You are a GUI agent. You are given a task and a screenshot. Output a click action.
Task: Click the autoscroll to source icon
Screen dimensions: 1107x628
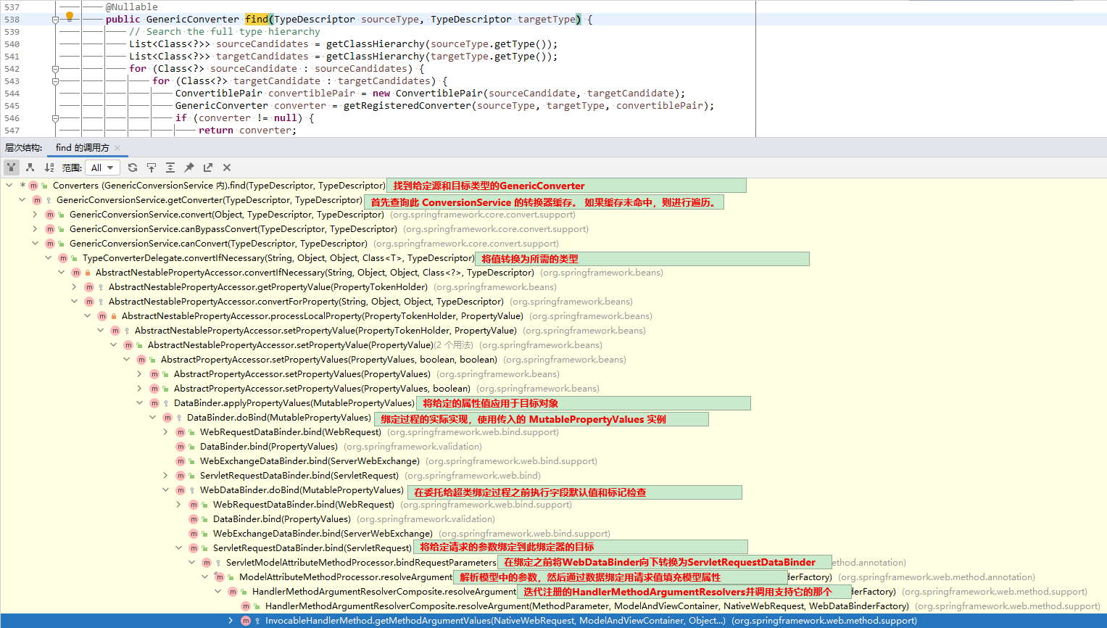(x=152, y=168)
